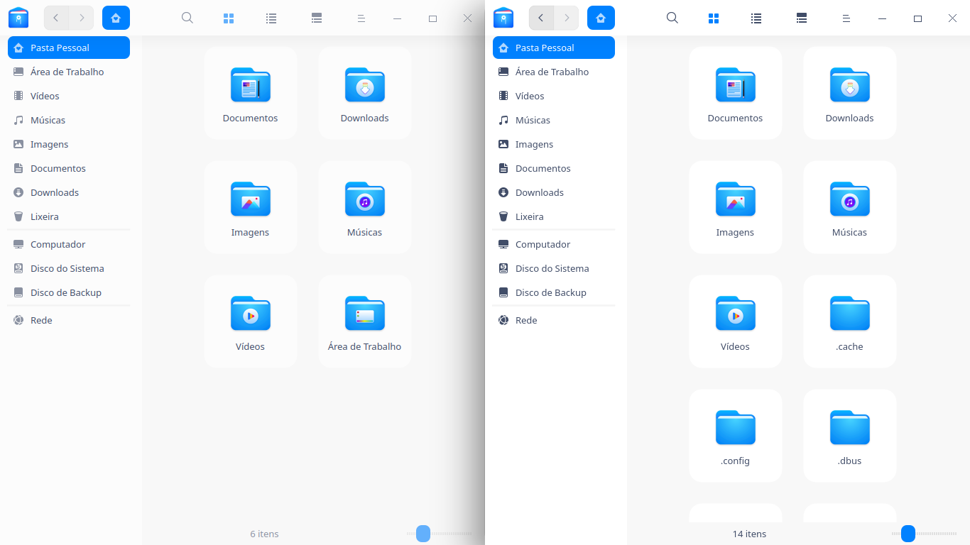The height and width of the screenshot is (545, 970).
Task: Open Lixeira in left window sidebar
Action: 69,216
